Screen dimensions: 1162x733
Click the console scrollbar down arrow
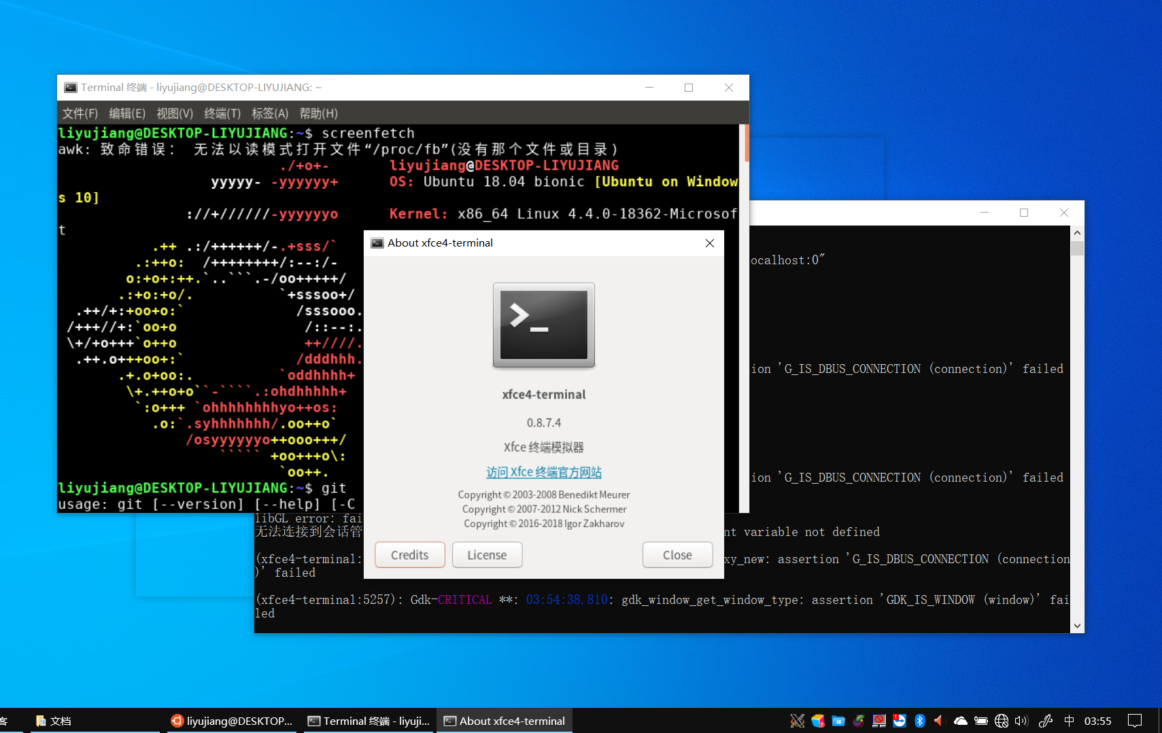[1077, 626]
